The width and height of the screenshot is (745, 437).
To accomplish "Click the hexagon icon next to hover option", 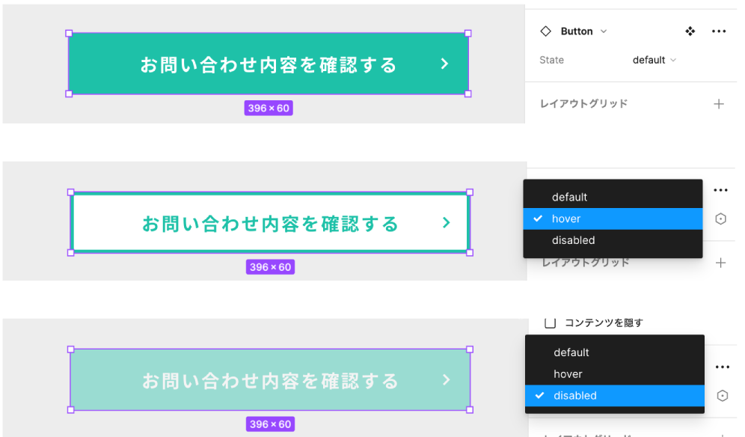I will click(x=721, y=218).
